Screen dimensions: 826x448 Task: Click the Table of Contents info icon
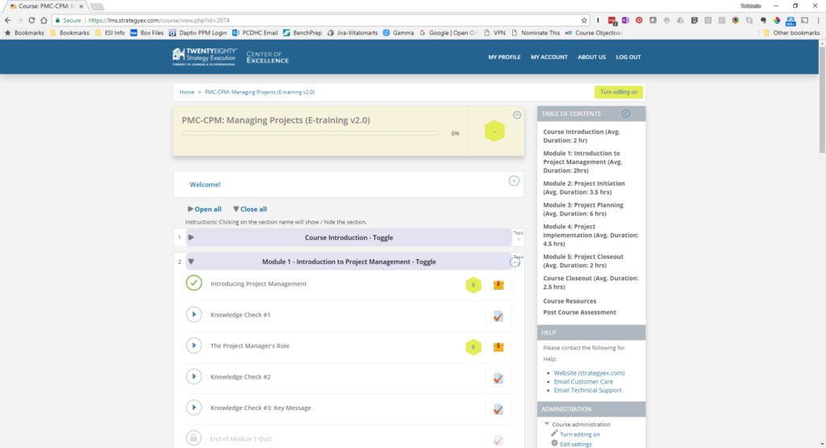click(625, 114)
